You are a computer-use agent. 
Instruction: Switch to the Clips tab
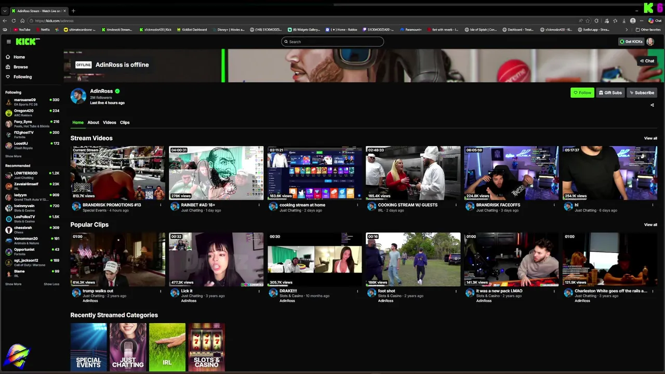click(x=125, y=123)
